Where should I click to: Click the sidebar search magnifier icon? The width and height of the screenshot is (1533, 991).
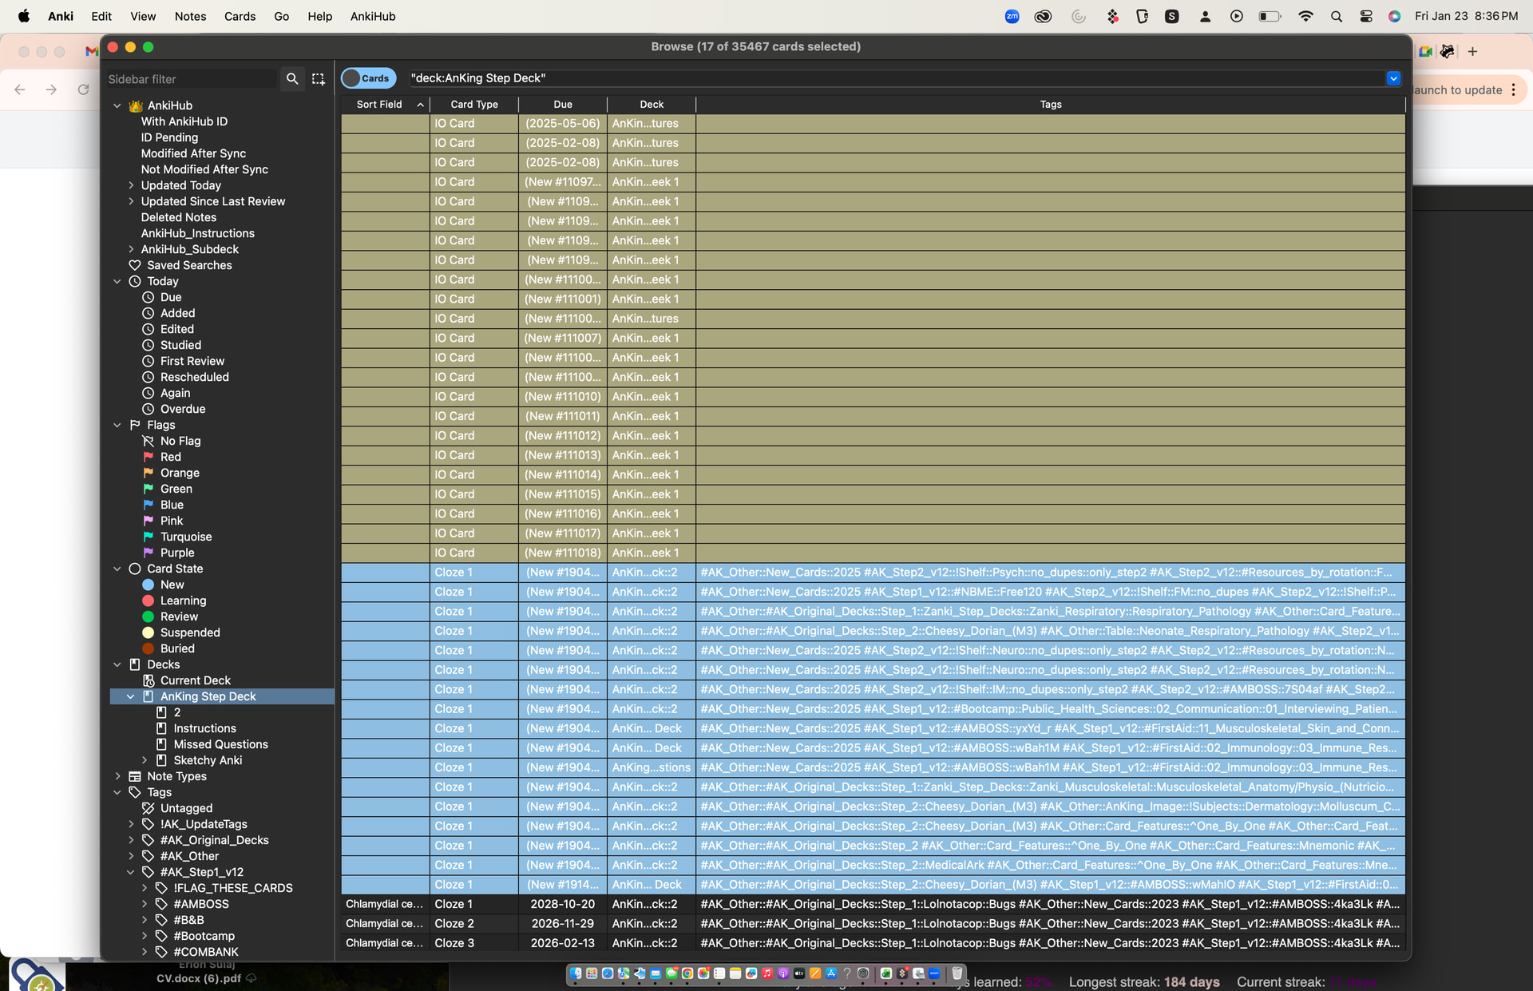click(292, 78)
